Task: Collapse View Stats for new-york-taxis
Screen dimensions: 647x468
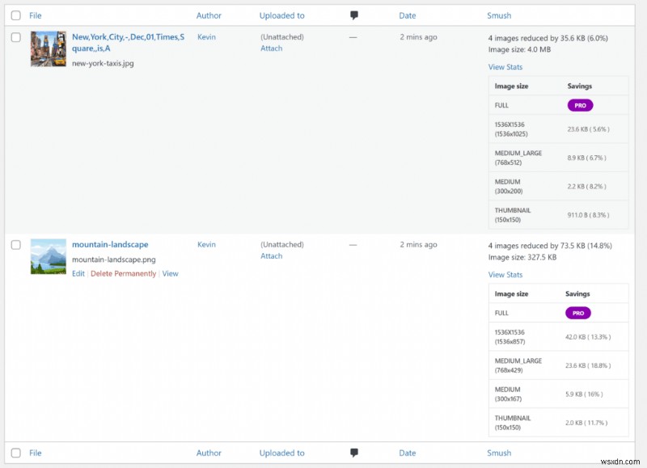Action: coord(505,67)
